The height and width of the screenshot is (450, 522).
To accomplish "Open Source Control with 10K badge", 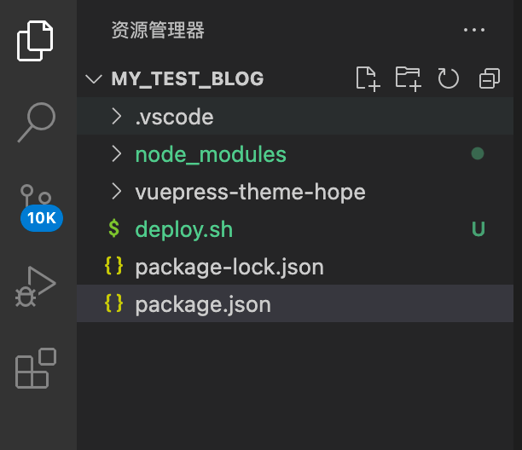I will (x=38, y=207).
